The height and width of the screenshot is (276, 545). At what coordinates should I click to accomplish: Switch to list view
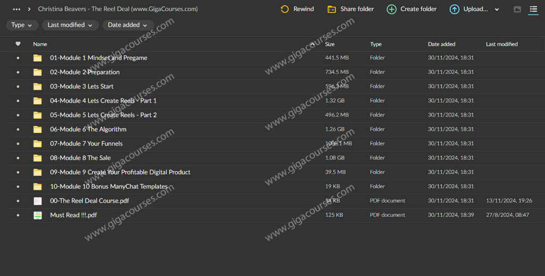click(533, 9)
